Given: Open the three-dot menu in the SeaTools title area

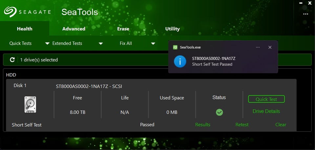Looking at the screenshot, I should click(x=305, y=14).
